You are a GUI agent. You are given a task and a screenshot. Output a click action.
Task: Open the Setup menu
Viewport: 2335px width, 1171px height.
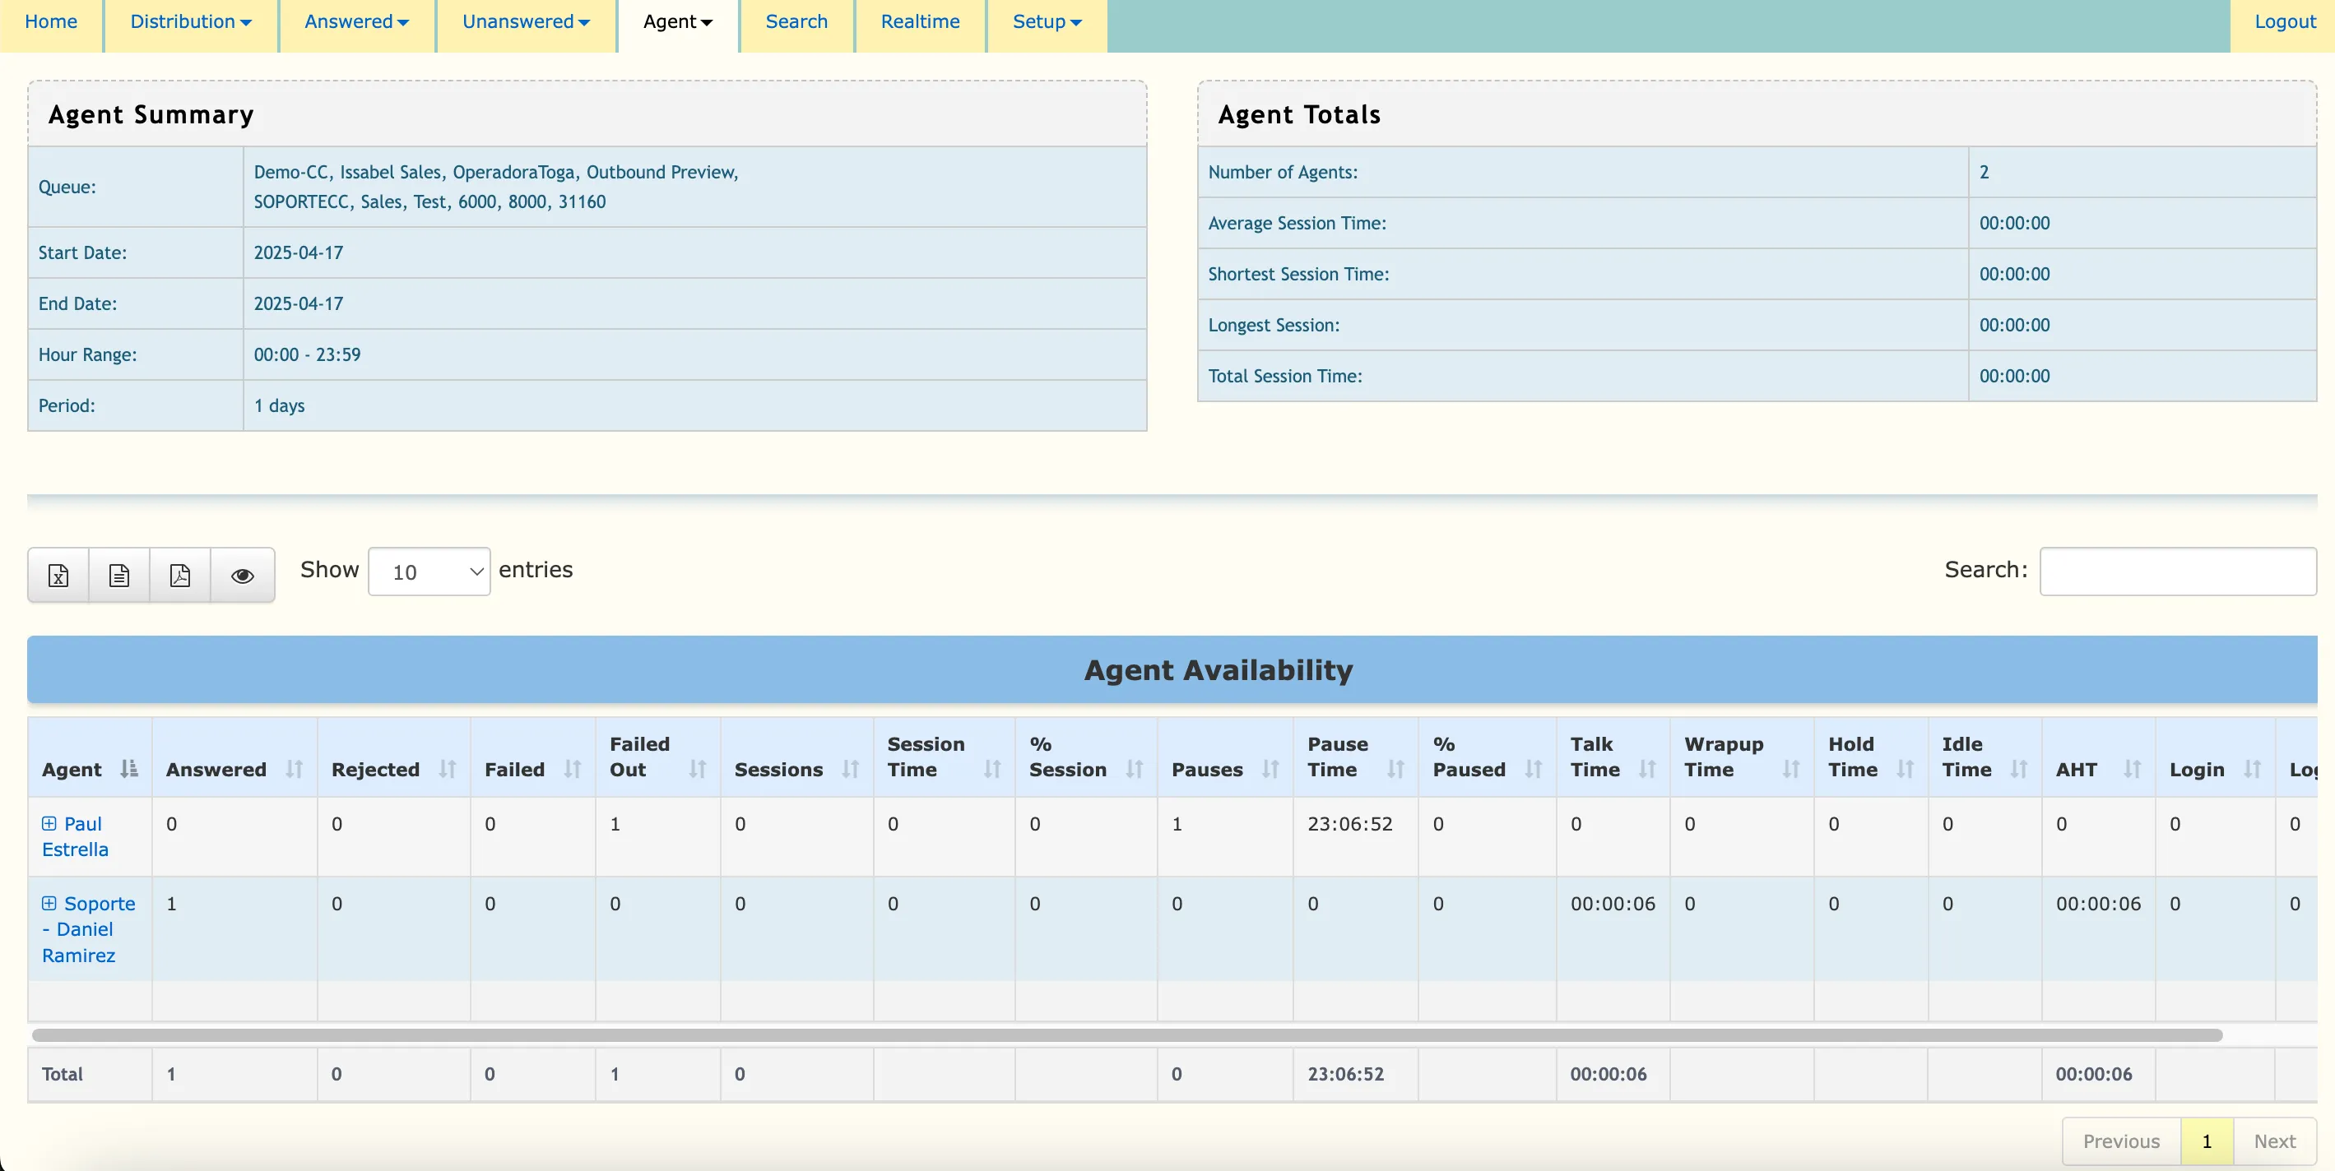1046,21
